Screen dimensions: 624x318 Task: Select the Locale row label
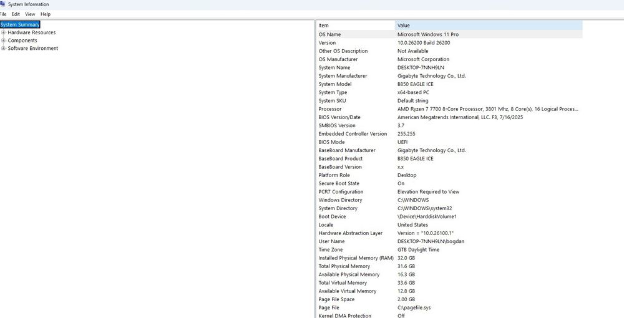(326, 225)
